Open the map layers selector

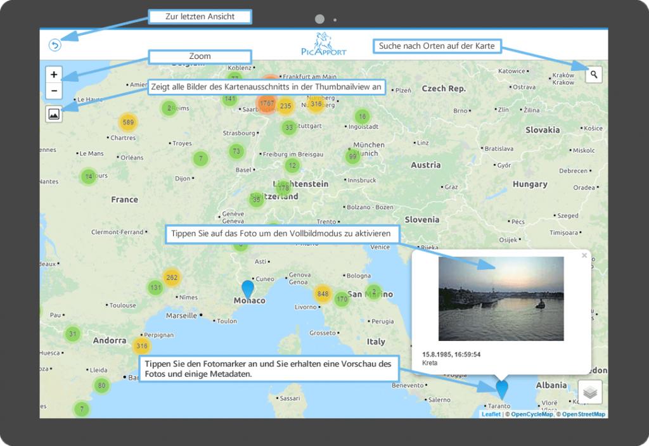click(x=590, y=392)
